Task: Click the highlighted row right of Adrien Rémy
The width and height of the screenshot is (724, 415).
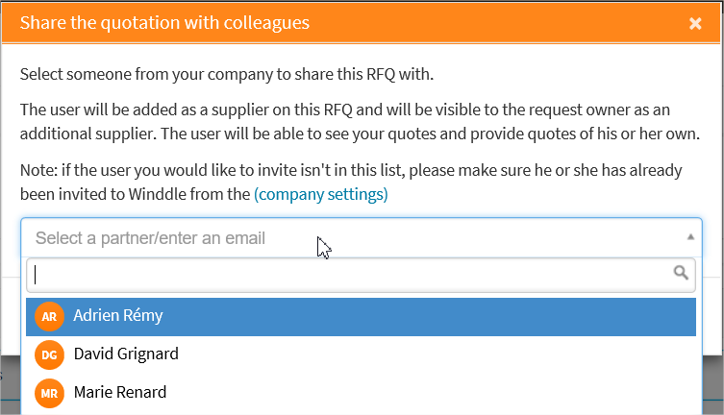Action: 433,316
